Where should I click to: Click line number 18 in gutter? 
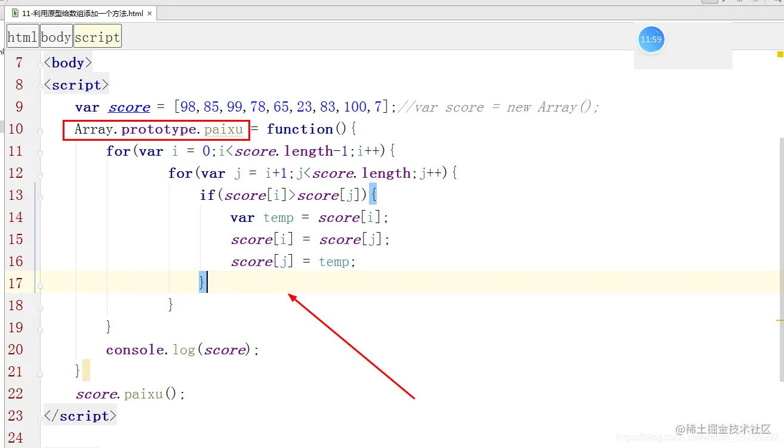coord(16,305)
